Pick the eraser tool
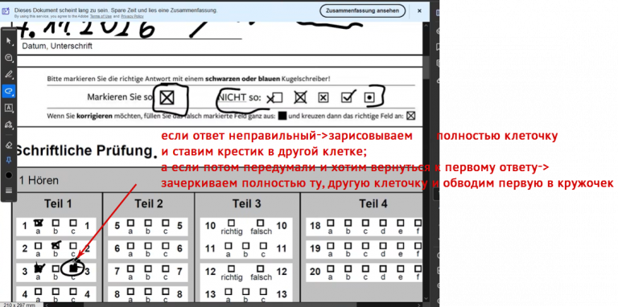The image size is (618, 307). [x=9, y=145]
